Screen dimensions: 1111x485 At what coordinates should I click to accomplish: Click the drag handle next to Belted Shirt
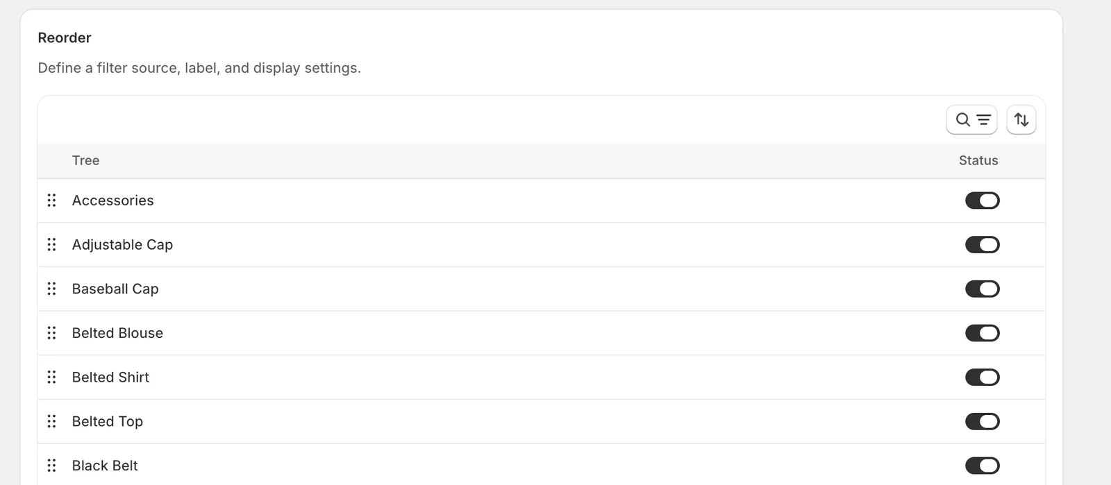(x=51, y=377)
